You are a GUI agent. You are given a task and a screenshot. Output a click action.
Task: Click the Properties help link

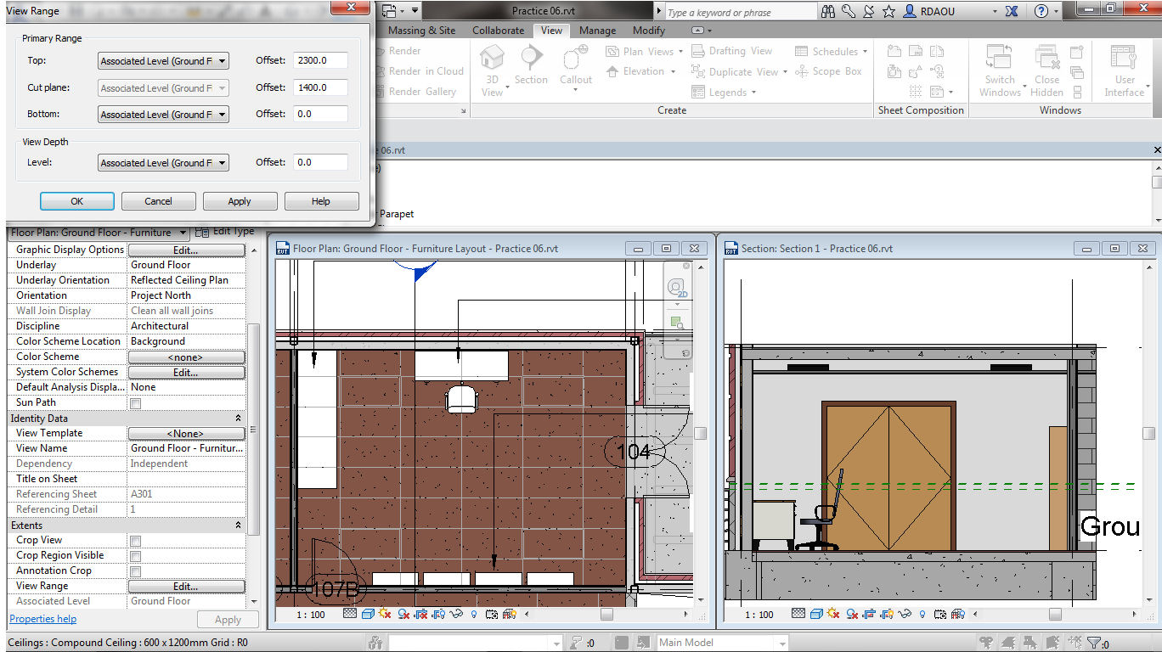[42, 619]
